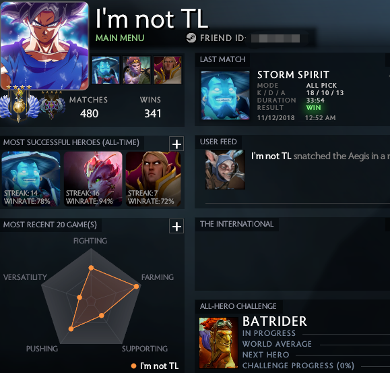Image resolution: width=390 pixels, height=373 pixels.
Task: Click the Batrider all-hero challenge portrait
Action: [x=218, y=343]
